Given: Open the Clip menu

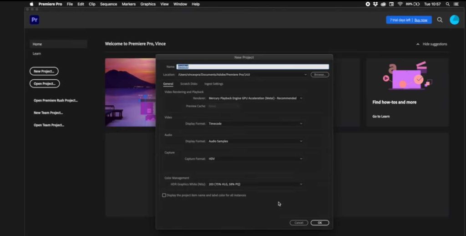Looking at the screenshot, I should (92, 4).
